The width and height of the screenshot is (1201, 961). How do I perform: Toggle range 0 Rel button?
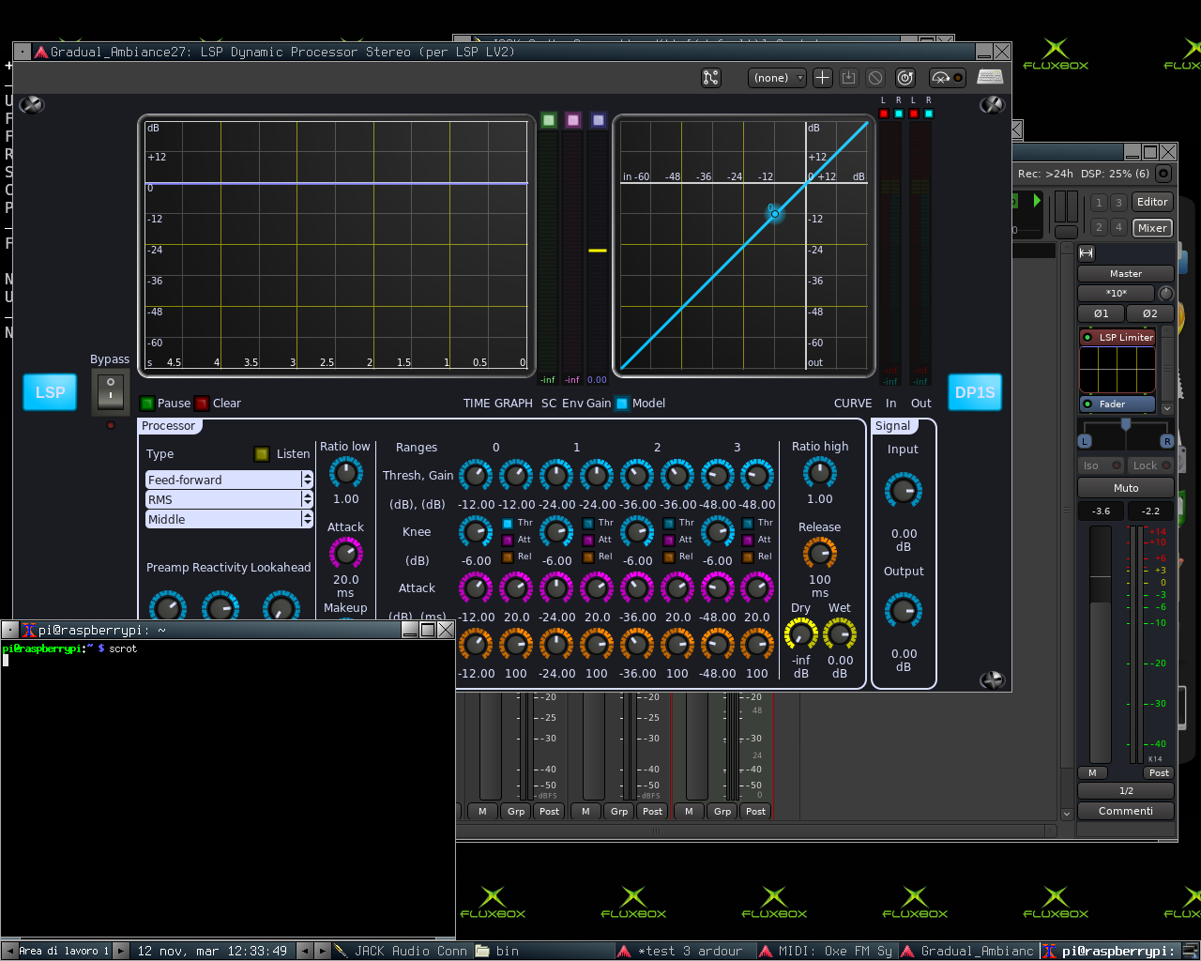pos(508,557)
